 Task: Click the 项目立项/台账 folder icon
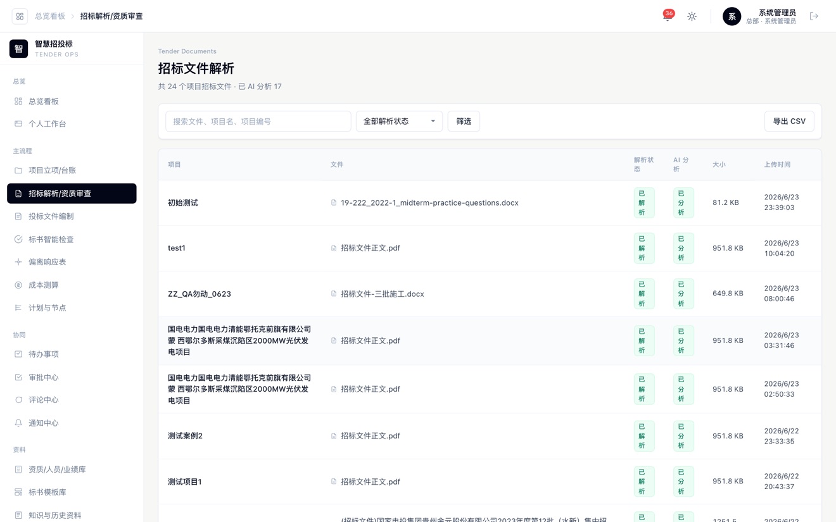coord(18,170)
